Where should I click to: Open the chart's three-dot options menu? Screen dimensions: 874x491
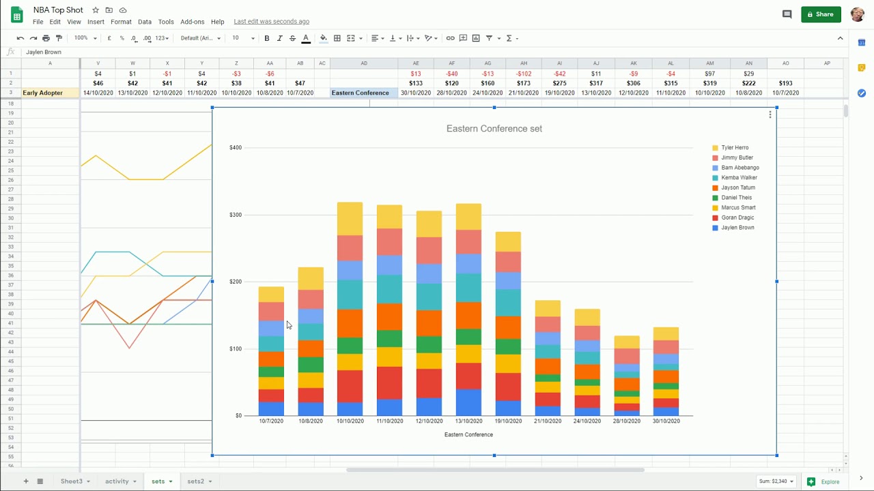pyautogui.click(x=770, y=115)
